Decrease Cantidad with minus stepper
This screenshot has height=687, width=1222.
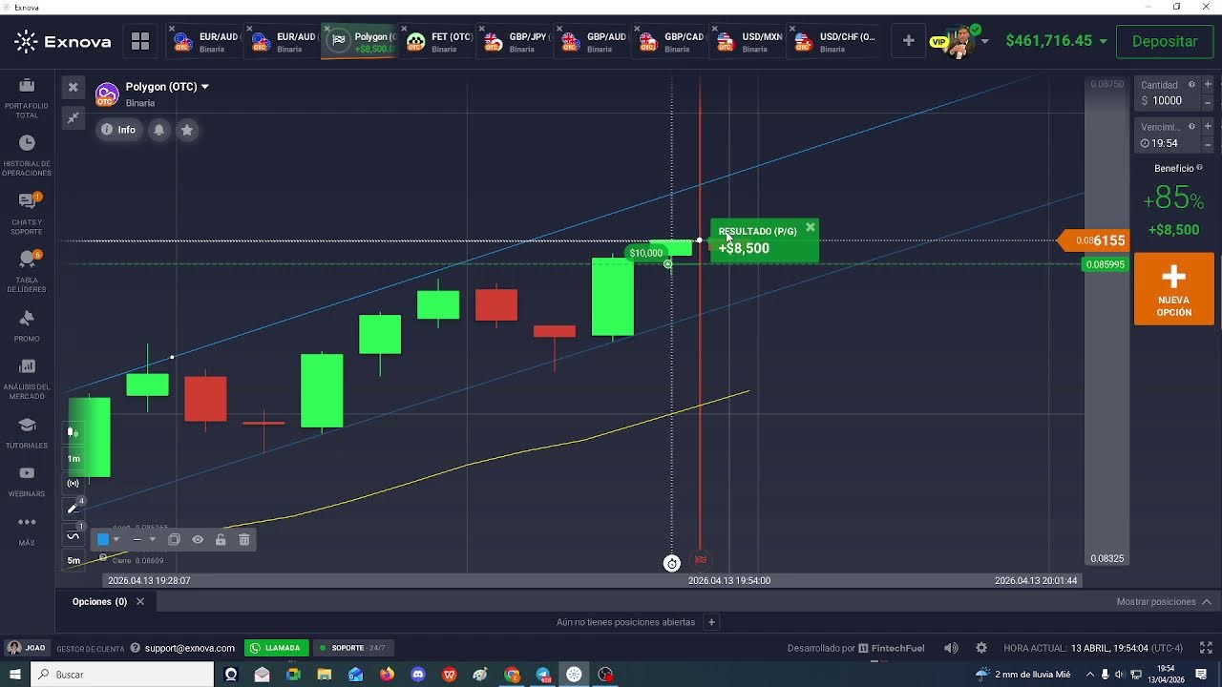pyautogui.click(x=1208, y=101)
